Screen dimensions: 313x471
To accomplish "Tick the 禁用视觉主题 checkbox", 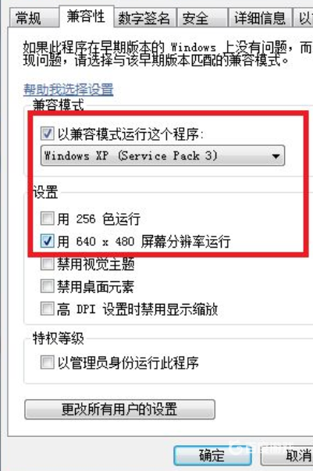I will click(48, 264).
